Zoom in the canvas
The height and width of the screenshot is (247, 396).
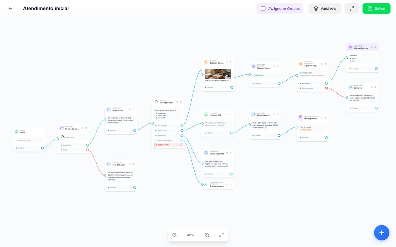pos(207,235)
